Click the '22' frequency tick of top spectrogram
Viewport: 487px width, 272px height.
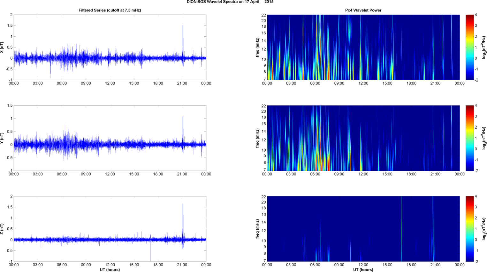pos(264,15)
